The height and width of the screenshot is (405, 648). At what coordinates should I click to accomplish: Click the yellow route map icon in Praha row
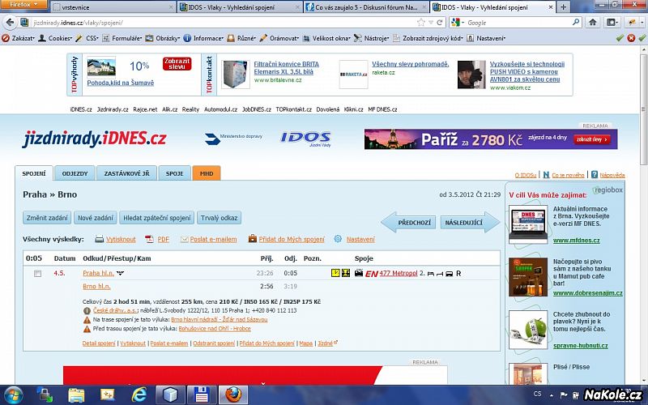pyautogui.click(x=346, y=273)
